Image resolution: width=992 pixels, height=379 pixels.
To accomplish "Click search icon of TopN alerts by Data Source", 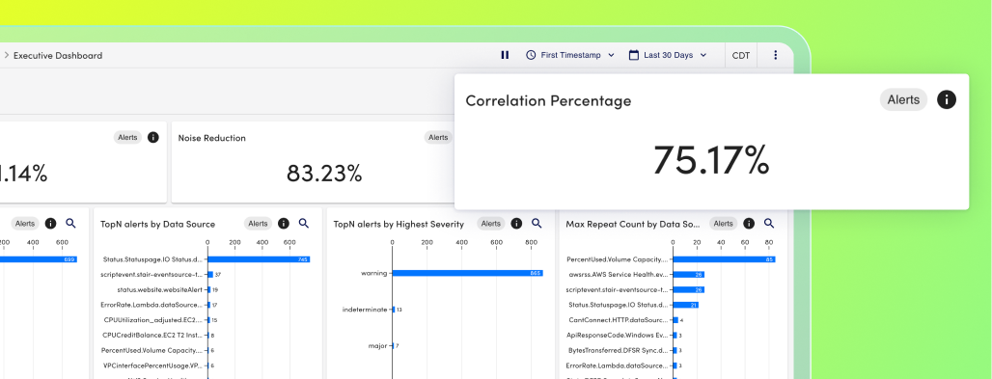I will 304,224.
